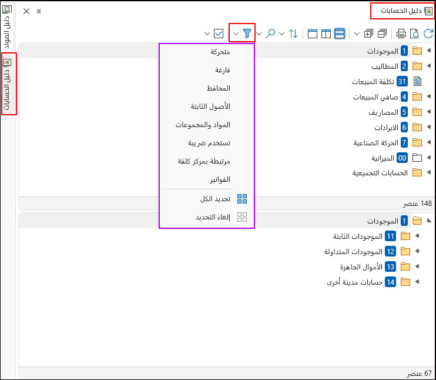The height and width of the screenshot is (380, 436).
Task: Click the 67 عنصر status text
Action: pos(420,374)
